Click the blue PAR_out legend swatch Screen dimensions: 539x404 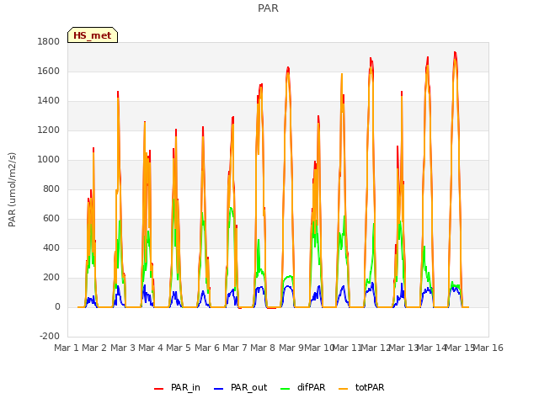pyautogui.click(x=218, y=389)
